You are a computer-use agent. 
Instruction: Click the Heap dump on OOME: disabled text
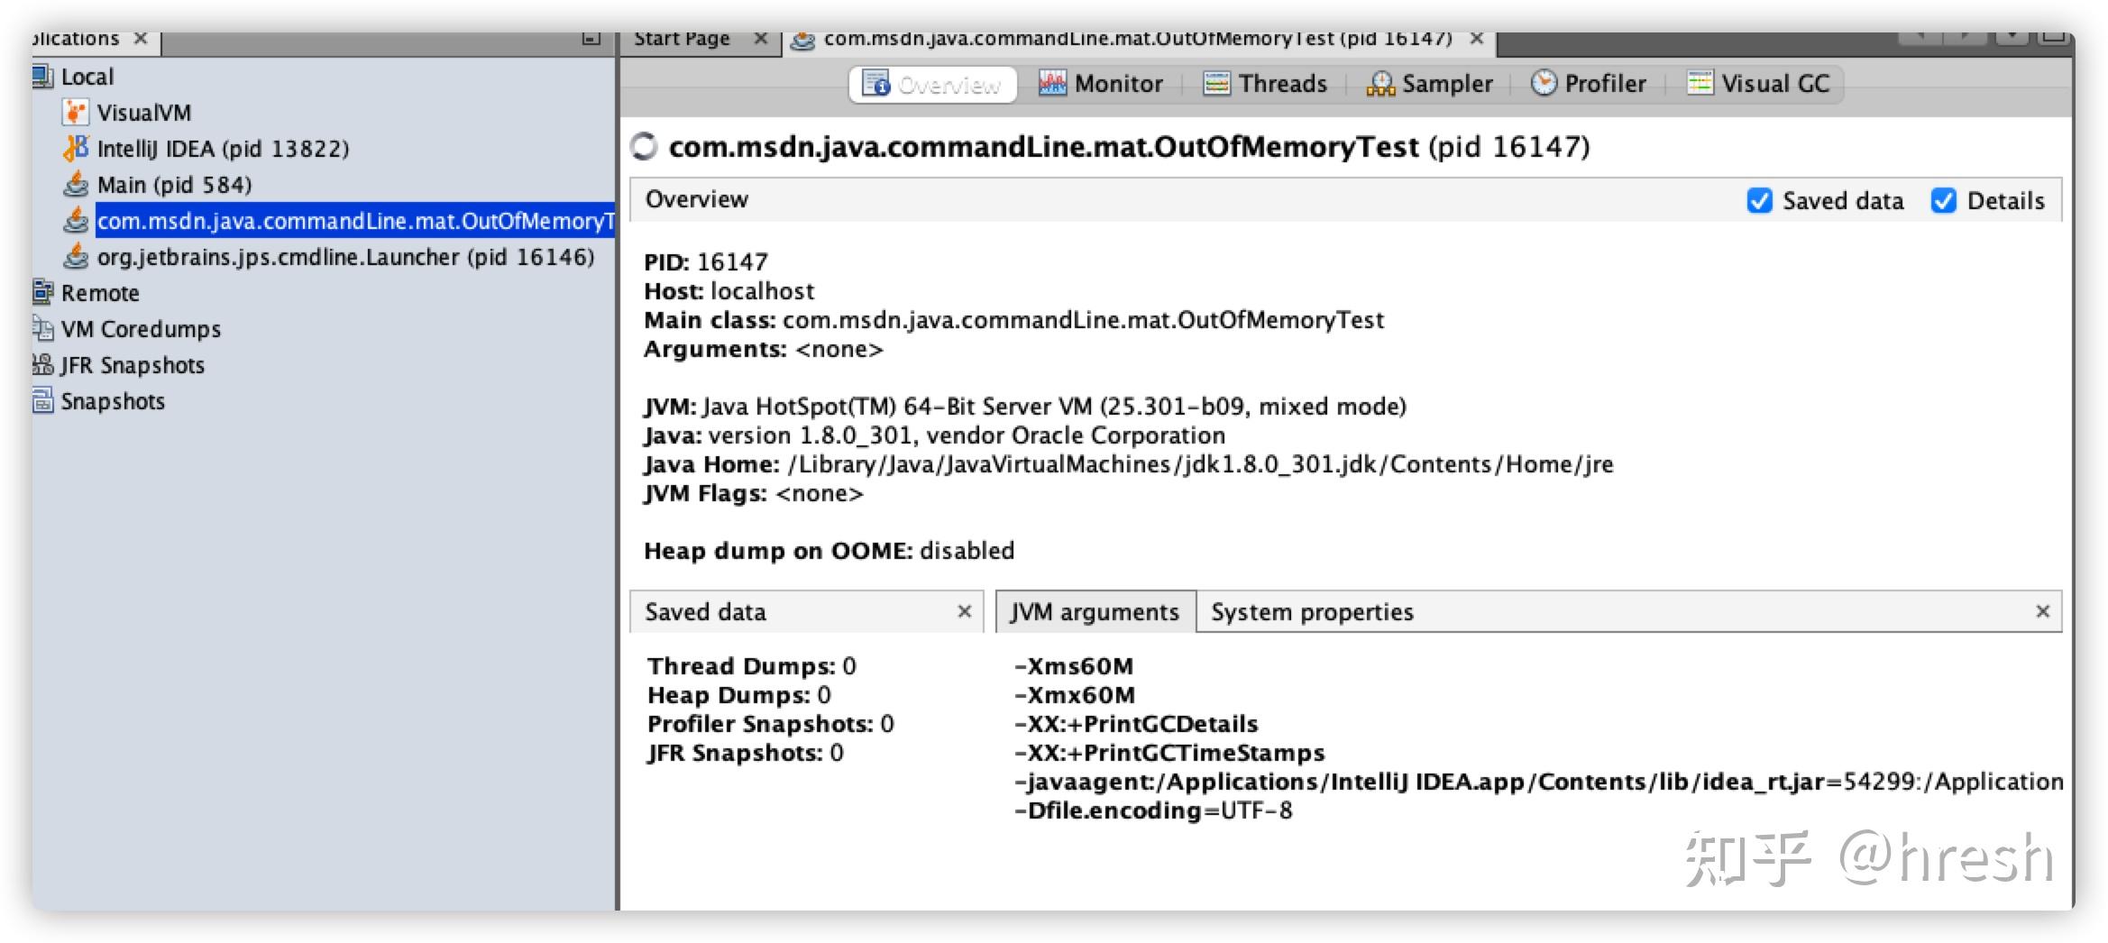click(829, 550)
